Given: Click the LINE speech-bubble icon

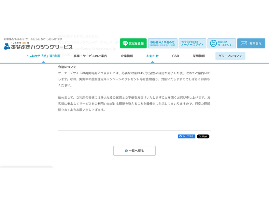Looking at the screenshot, I should click(125, 43).
